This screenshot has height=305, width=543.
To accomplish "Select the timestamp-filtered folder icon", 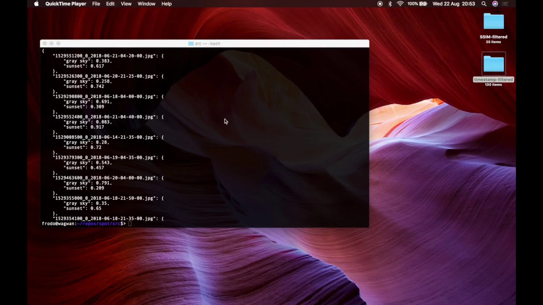I will click(493, 64).
